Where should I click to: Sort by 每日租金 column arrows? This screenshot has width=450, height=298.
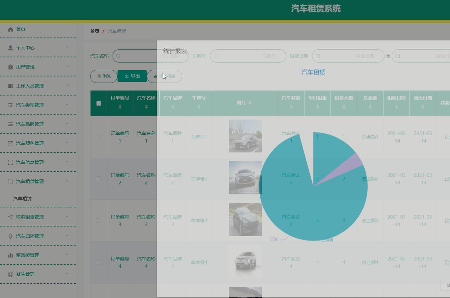click(318, 107)
